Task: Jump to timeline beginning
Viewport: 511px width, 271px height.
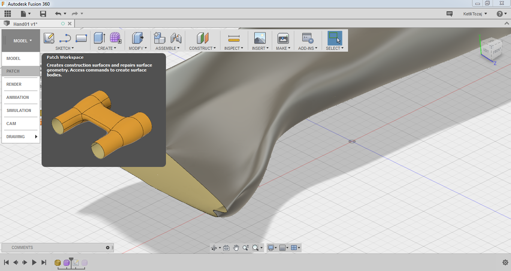Action: [x=6, y=263]
